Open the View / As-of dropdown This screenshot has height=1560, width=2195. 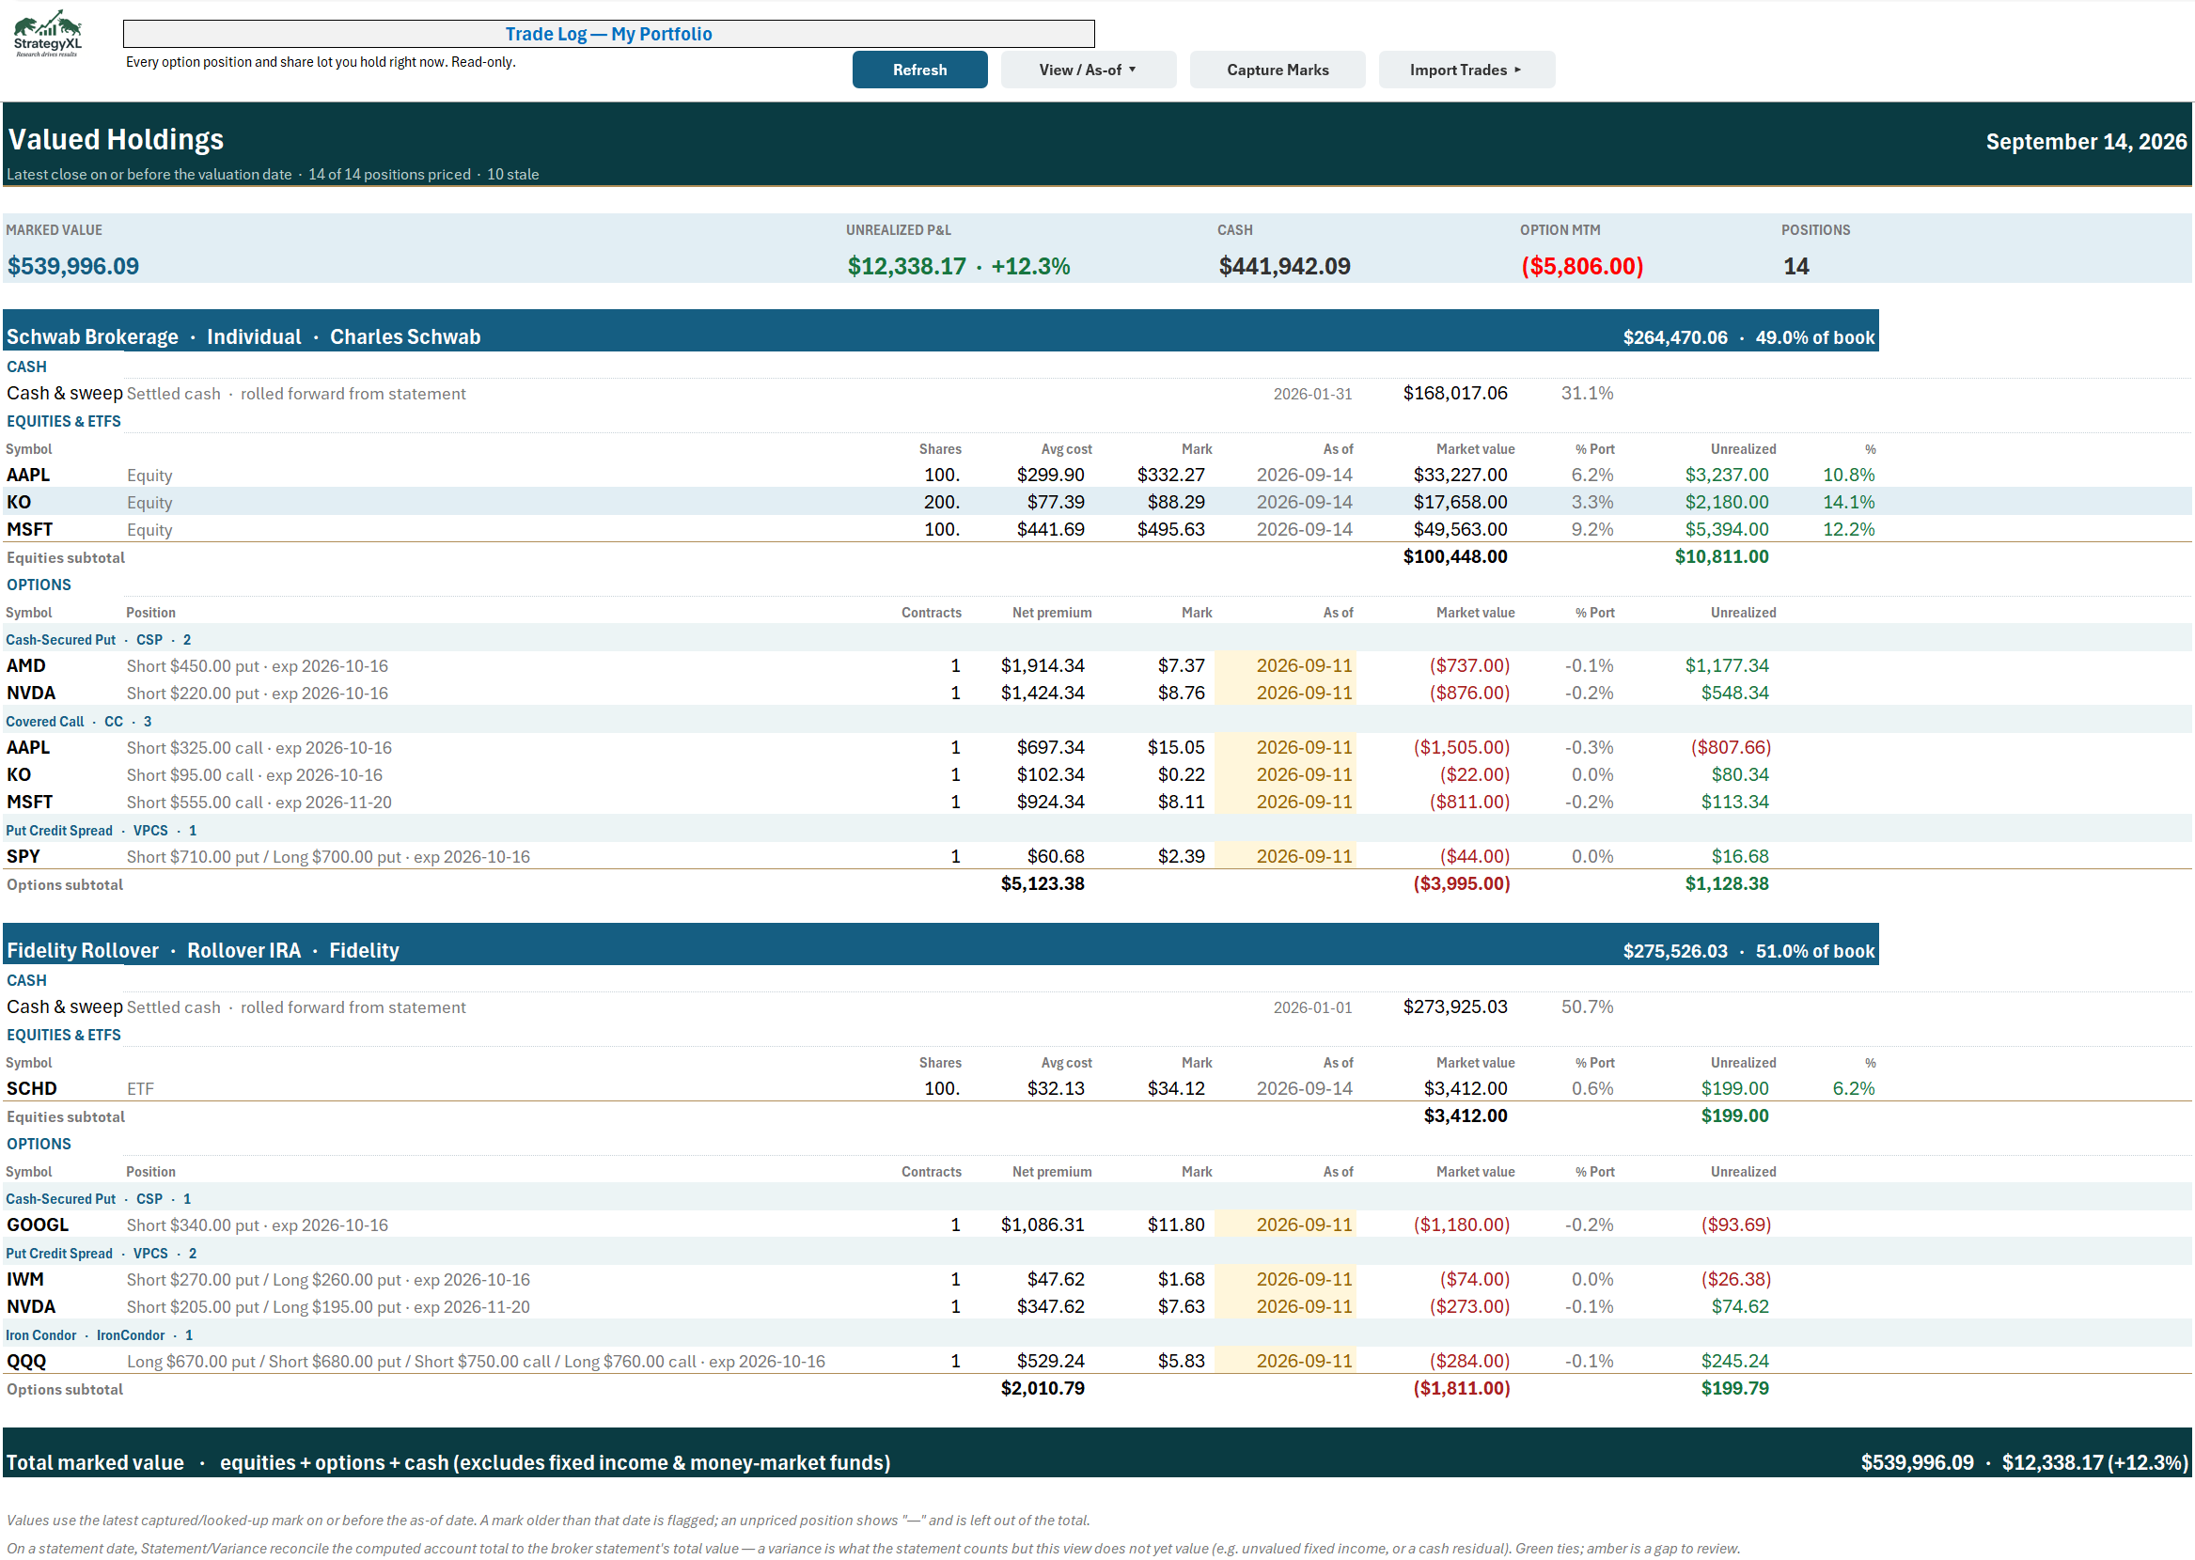1088,70
